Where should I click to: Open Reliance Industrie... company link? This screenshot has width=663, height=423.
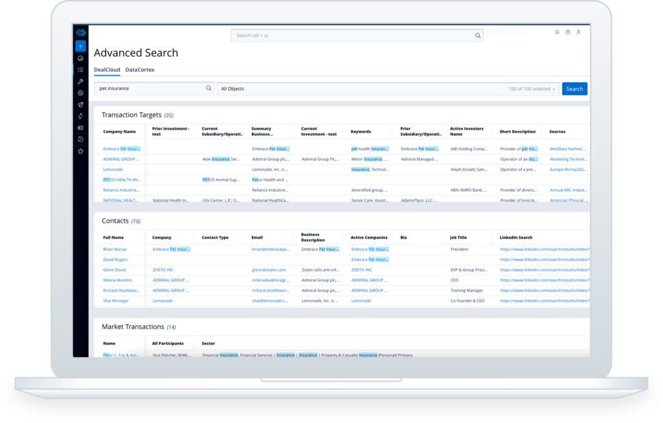(x=121, y=190)
